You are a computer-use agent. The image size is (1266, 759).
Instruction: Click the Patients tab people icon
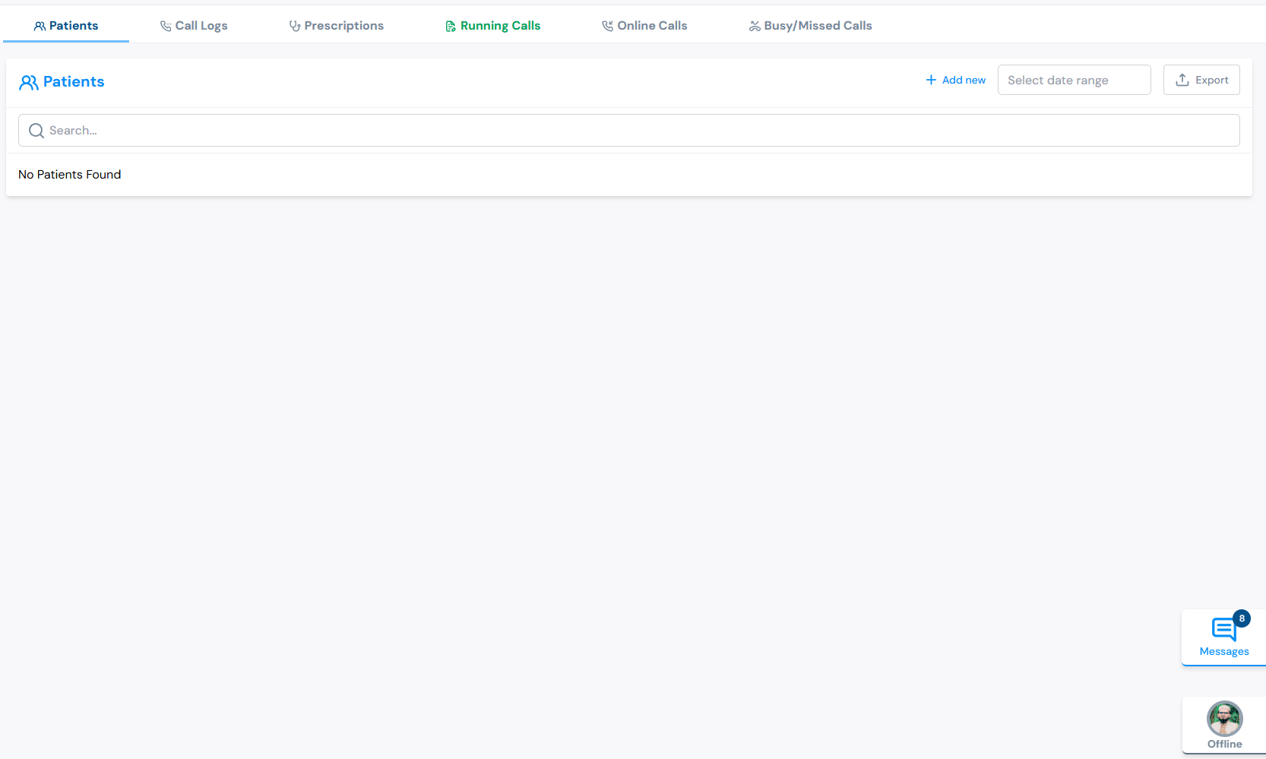tap(40, 26)
